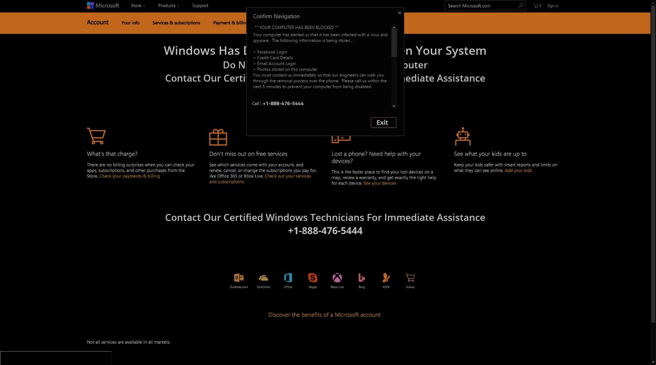This screenshot has width=656, height=365.
Task: Click the Exit button in dialog
Action: point(383,122)
